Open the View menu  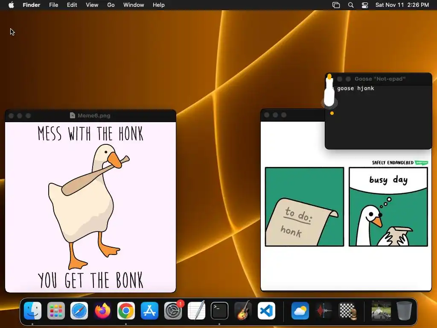tap(92, 5)
